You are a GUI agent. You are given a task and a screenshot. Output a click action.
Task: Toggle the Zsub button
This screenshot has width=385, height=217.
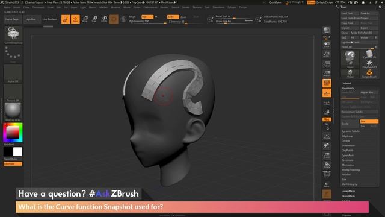[x=183, y=17]
